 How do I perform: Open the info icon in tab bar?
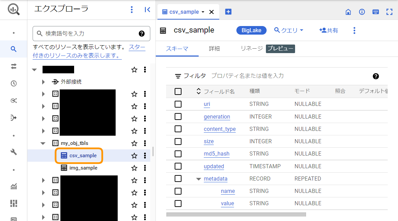click(x=362, y=12)
